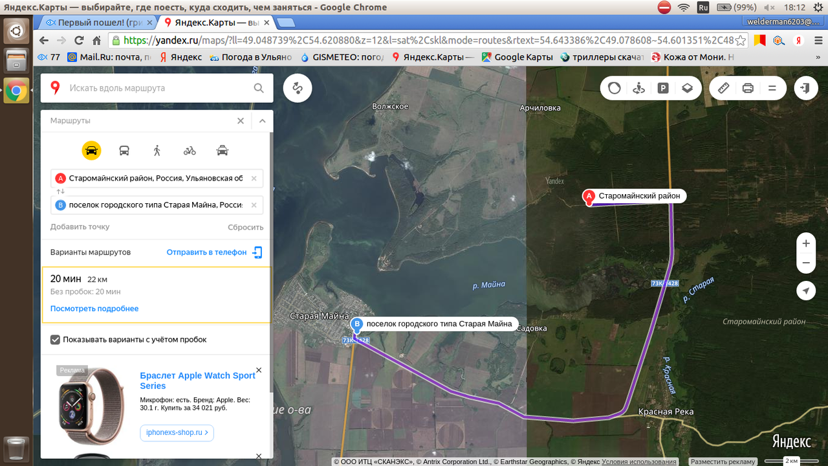The height and width of the screenshot is (466, 828).
Task: Select public transport route mode
Action: pyautogui.click(x=124, y=151)
